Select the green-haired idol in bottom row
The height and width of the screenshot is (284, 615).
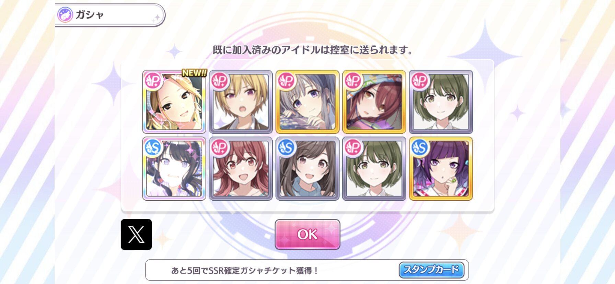(374, 169)
